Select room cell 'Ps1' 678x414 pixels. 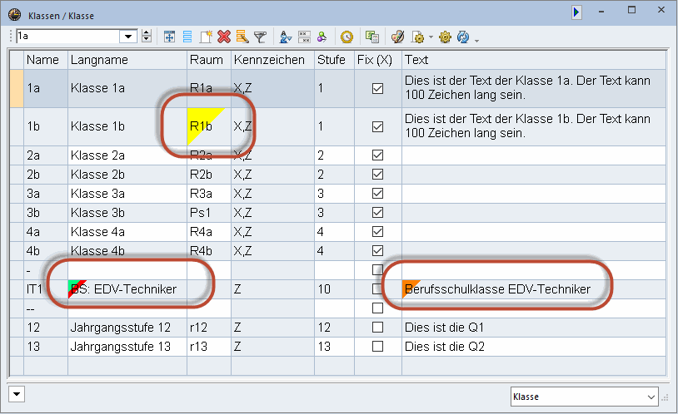click(x=209, y=212)
